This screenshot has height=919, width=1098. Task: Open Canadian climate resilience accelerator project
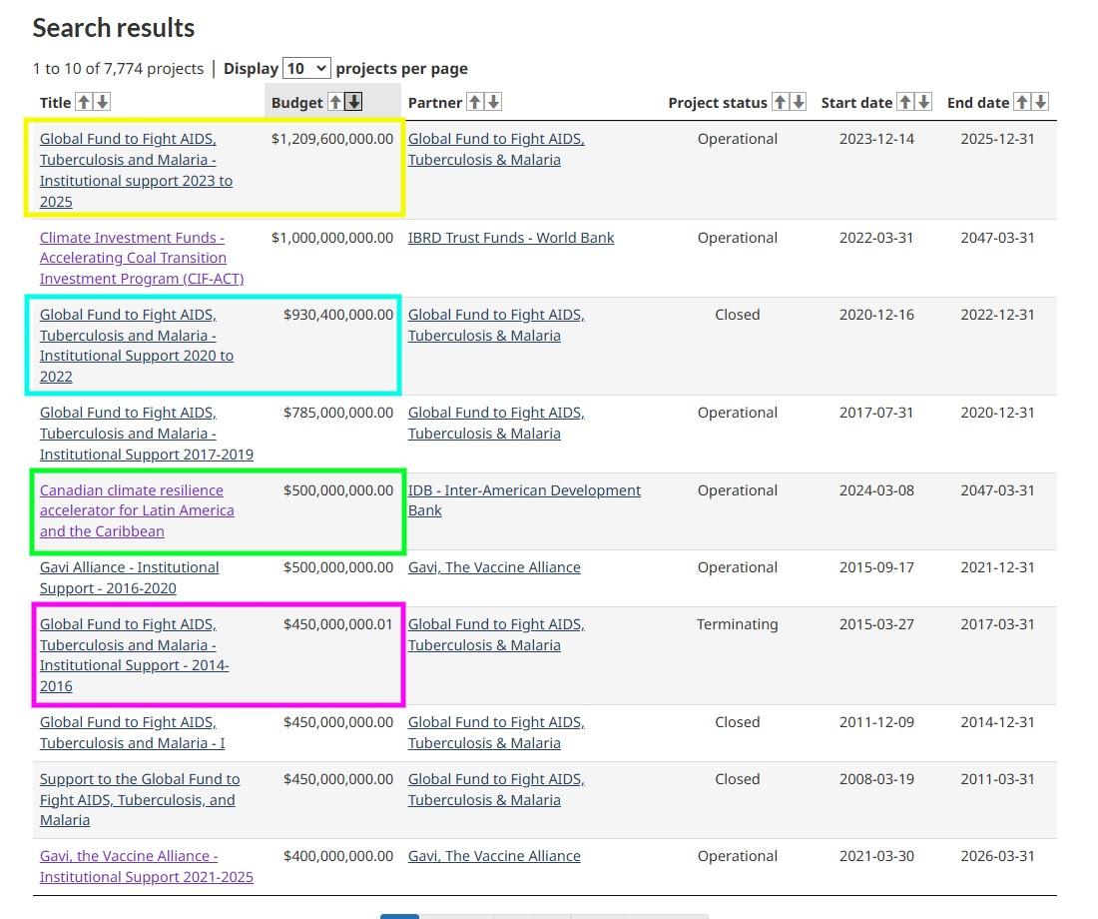pos(137,511)
